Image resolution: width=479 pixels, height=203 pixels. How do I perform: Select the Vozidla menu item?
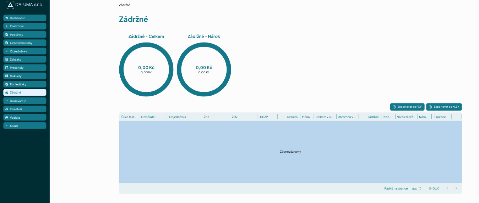(25, 117)
